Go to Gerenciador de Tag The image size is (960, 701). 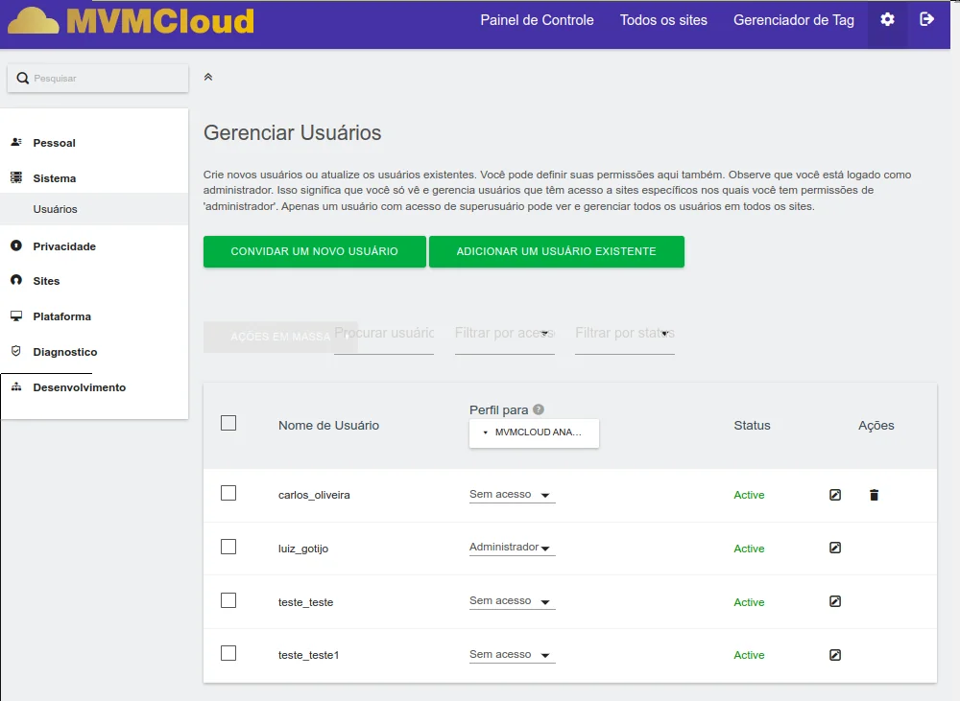(x=793, y=20)
